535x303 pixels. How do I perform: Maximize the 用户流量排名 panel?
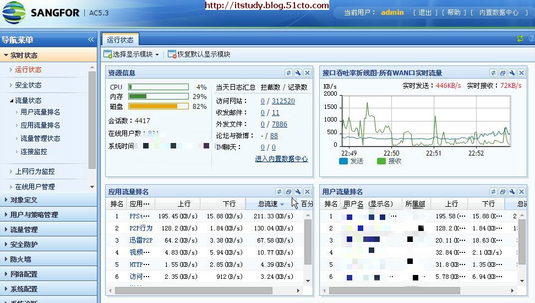503,192
